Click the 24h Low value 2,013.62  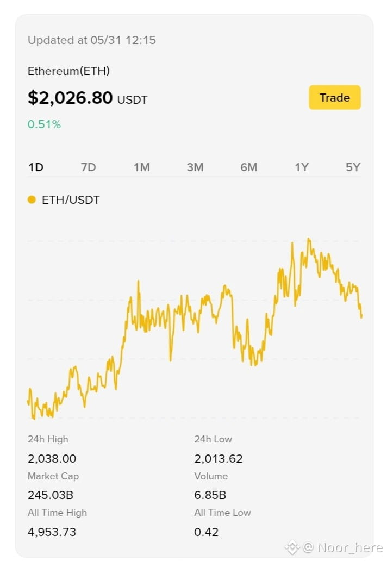click(218, 458)
